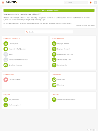Open the E-learnings item
The width and height of the screenshot is (98, 131).
[60, 85]
